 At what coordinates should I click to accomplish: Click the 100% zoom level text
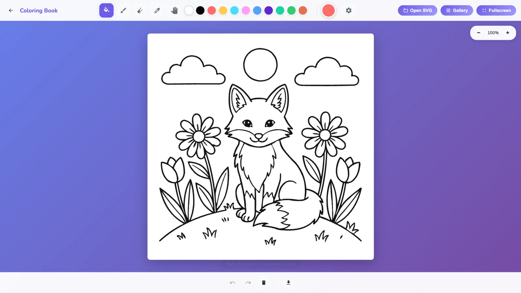click(x=493, y=33)
